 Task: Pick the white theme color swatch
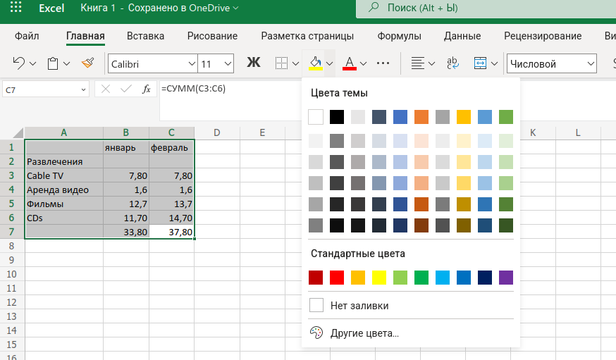click(316, 117)
